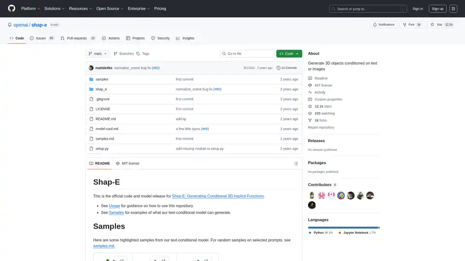This screenshot has width=465, height=261.
Task: Expand the green Code dropdown button
Action: [289, 54]
